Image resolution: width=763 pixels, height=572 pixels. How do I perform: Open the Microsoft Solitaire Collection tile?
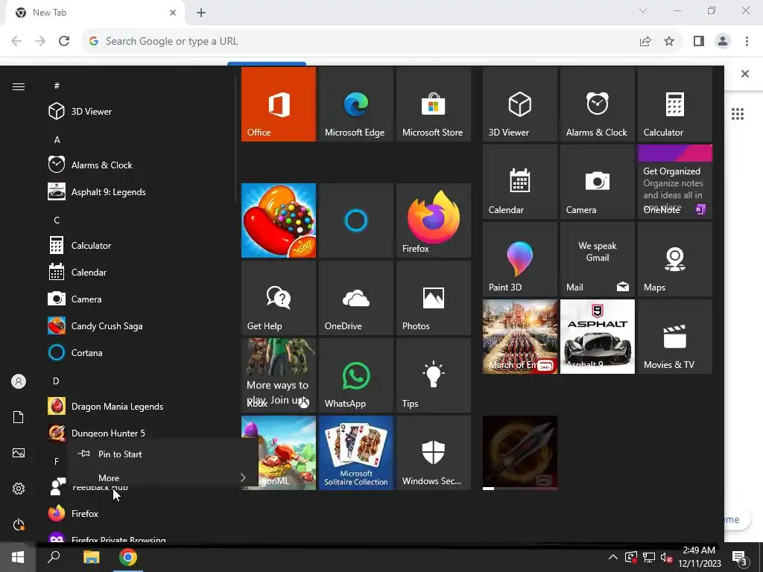[355, 452]
